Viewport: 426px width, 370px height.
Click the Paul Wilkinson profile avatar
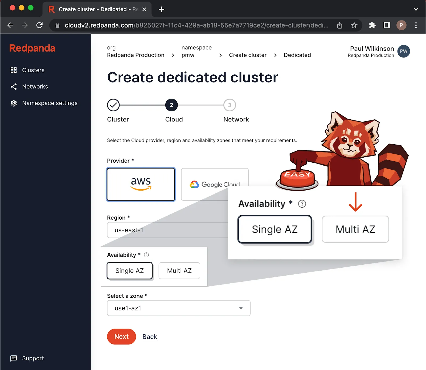404,51
